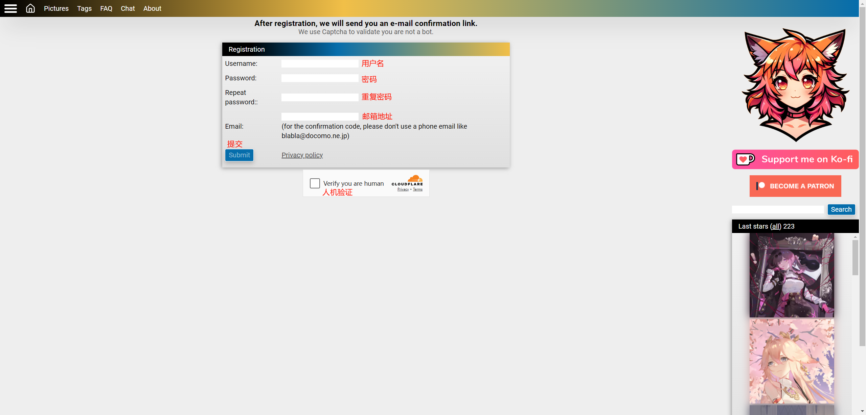Open the Pictures menu item

[x=56, y=8]
